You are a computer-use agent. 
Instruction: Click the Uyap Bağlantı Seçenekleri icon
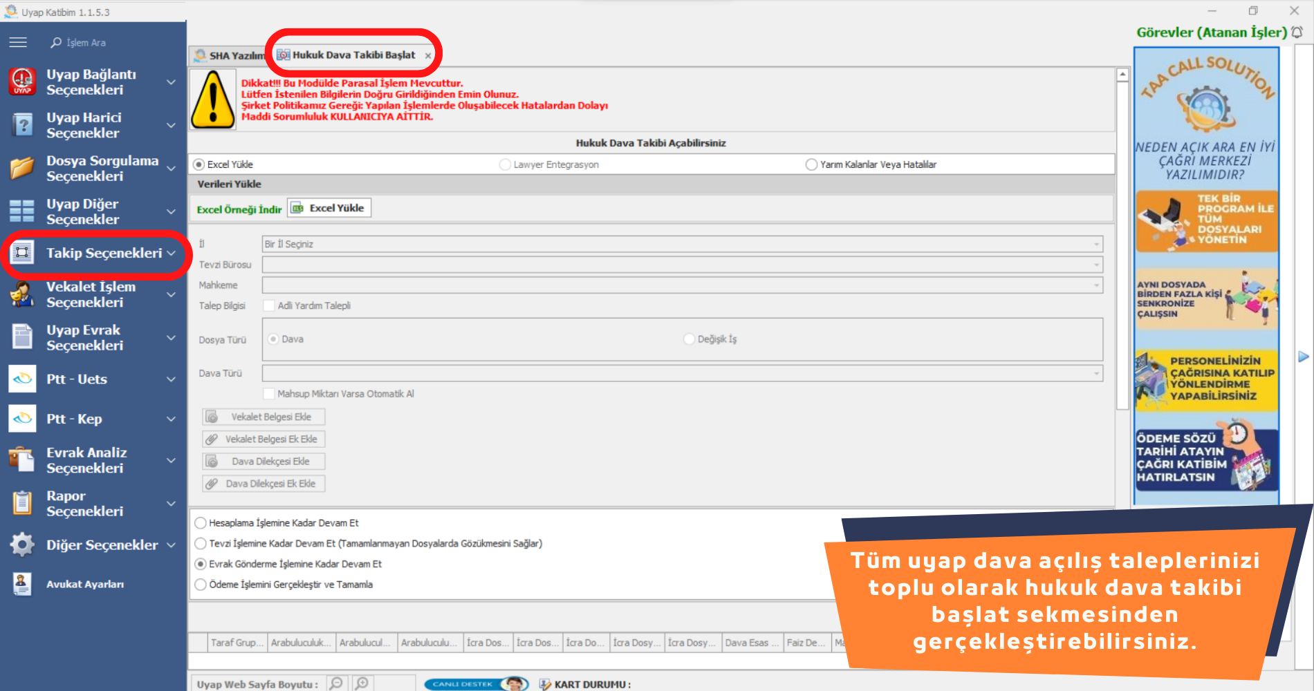pos(22,82)
